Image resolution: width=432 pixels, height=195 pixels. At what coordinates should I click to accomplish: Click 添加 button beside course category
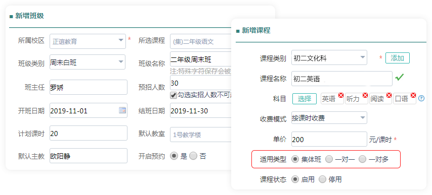pos(397,58)
